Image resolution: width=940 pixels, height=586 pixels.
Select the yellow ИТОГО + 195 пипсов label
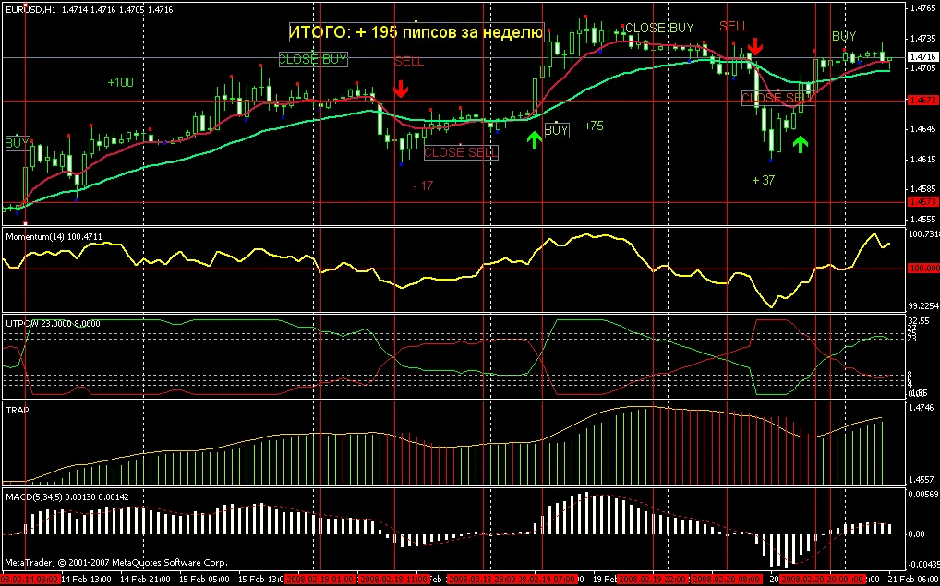416,32
